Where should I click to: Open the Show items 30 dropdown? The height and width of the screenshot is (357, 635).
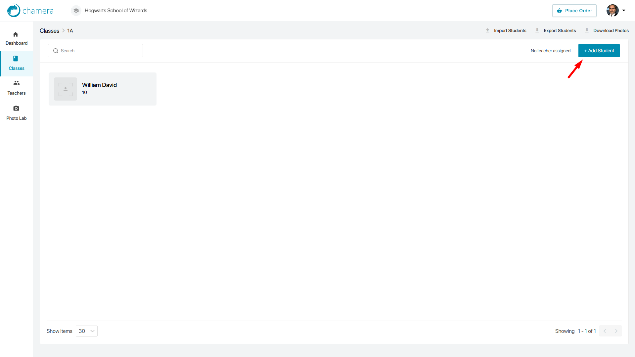pos(87,331)
